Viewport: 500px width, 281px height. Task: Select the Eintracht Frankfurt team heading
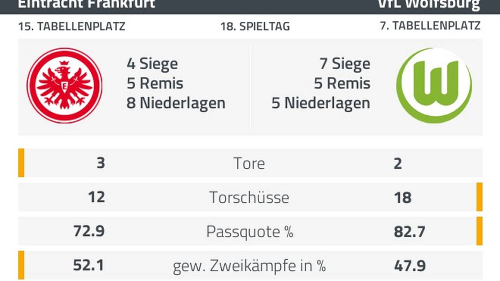tap(87, 4)
